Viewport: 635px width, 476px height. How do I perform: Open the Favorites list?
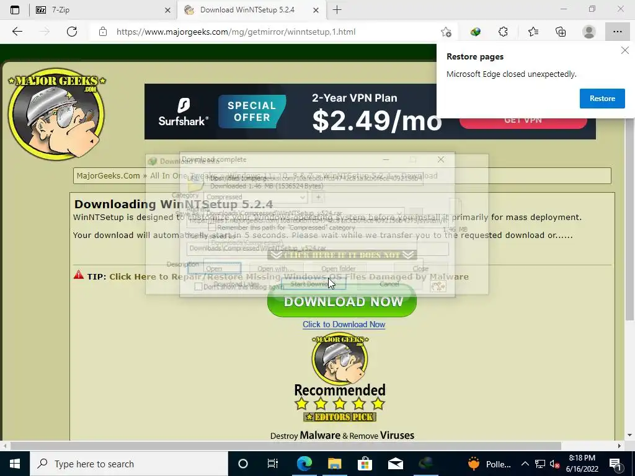coord(533,32)
